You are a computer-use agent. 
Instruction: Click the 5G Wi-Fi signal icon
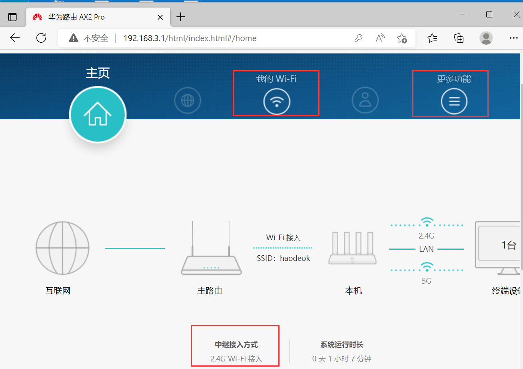coord(427,267)
